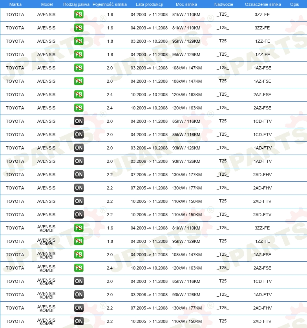Click _T25_ body code in the Avensis Kombi 2AD-FHV row
The width and height of the screenshot is (307, 328).
(x=223, y=308)
